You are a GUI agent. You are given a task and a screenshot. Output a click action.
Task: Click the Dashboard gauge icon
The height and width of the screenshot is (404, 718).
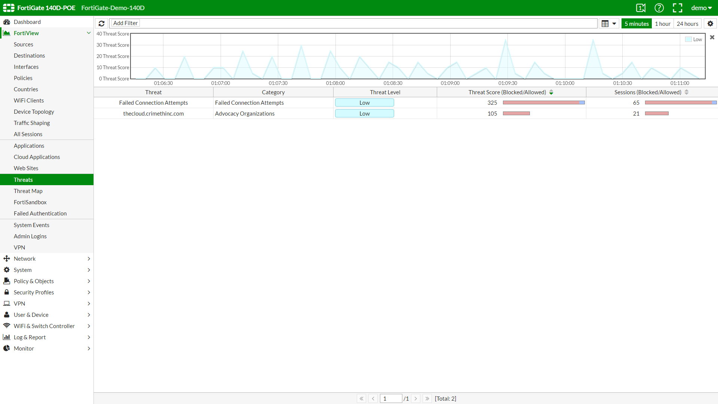tap(7, 22)
